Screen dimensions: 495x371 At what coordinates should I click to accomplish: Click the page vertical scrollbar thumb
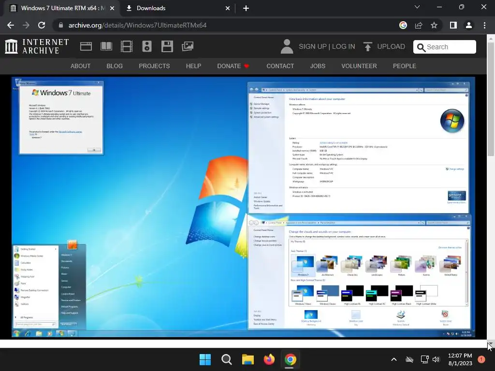(x=490, y=99)
